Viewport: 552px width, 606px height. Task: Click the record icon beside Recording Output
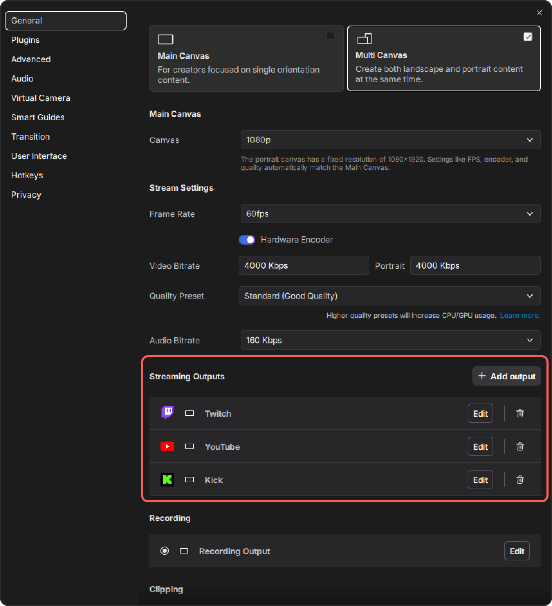(x=165, y=551)
